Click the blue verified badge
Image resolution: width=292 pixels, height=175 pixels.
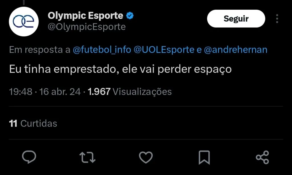(x=130, y=16)
